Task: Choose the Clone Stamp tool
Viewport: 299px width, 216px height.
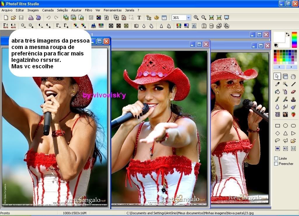Action: (293, 99)
